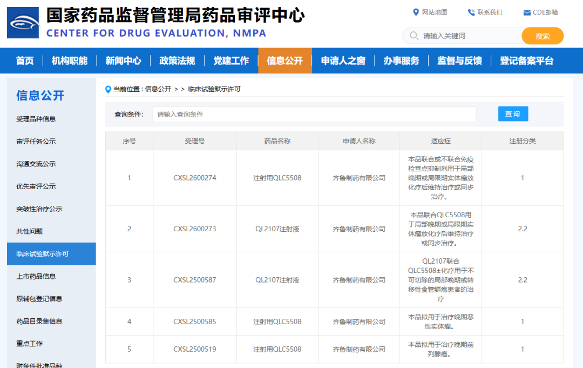
Task: Select 突破性治疗公示 in sidebar
Action: [39, 209]
